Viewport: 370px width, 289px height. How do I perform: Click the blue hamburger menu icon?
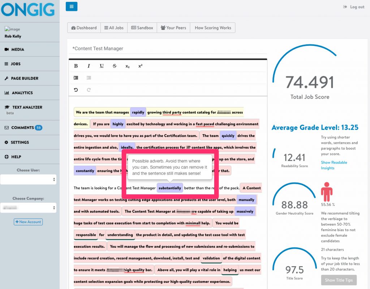coord(71,7)
